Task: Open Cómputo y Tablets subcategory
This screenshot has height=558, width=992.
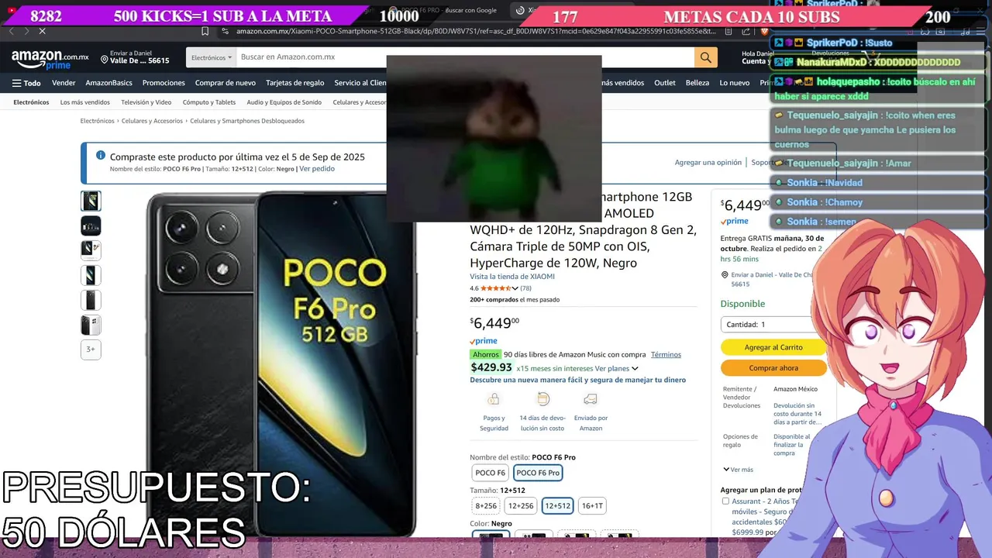Action: [209, 102]
